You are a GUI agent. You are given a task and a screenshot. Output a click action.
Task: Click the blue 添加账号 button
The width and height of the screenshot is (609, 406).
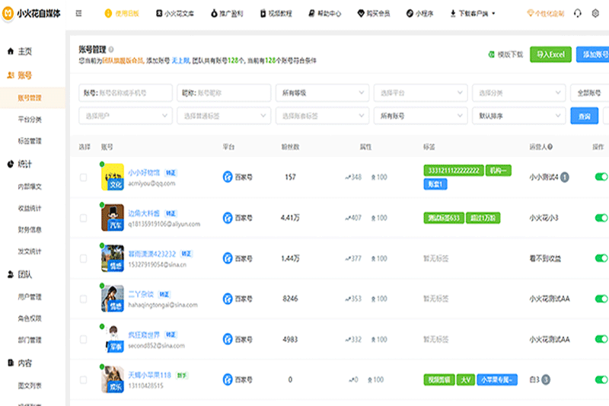pos(593,54)
